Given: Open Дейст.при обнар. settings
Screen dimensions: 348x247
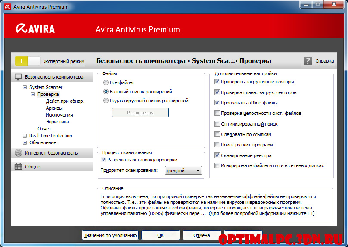Looking at the screenshot, I should click(x=65, y=101).
